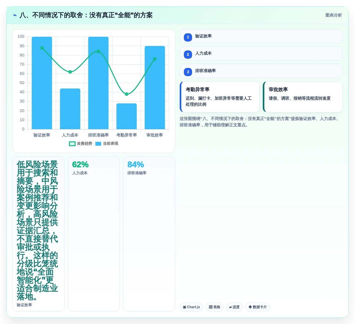Click the 图表分析 label in the header
This screenshot has height=324, width=355.
coord(333,15)
